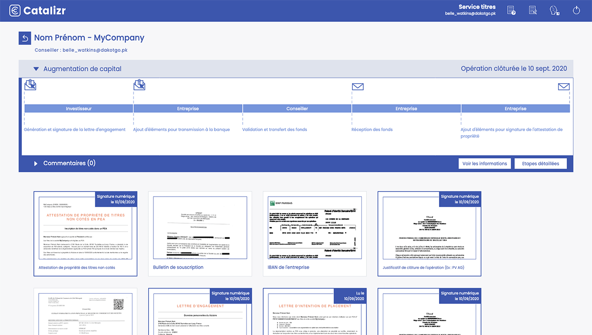Click the opened-mail icon above Investisseur step
This screenshot has width=592, height=335.
(x=30, y=85)
